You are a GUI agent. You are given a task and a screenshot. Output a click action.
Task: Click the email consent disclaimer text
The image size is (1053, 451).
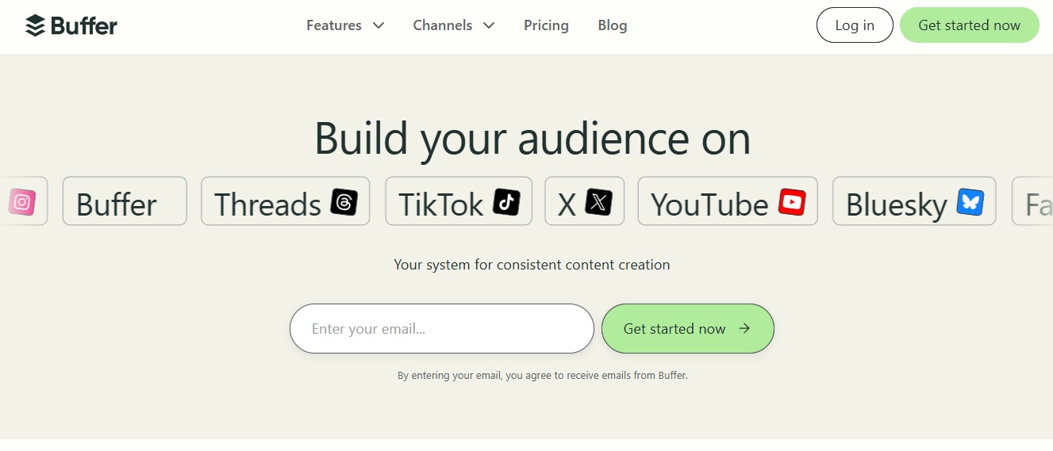pyautogui.click(x=543, y=376)
